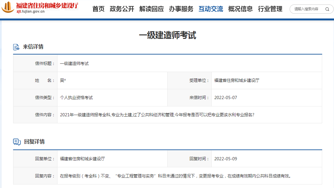Click the 信件标题 table row

128,63
